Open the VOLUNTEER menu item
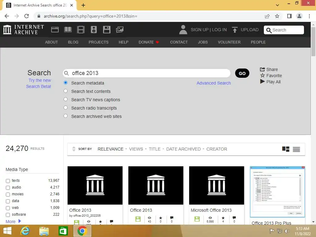The height and width of the screenshot is (237, 316). pos(229,42)
